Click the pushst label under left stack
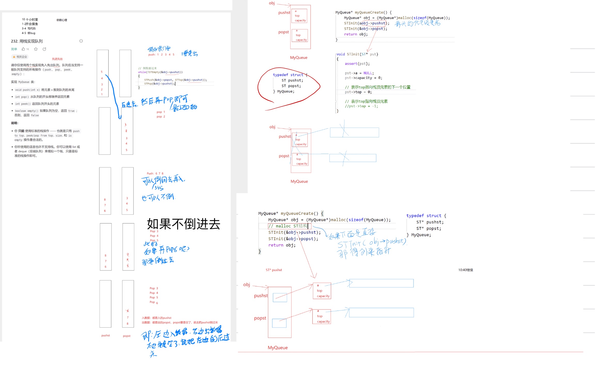Viewport: 616px width, 385px height. (x=106, y=335)
